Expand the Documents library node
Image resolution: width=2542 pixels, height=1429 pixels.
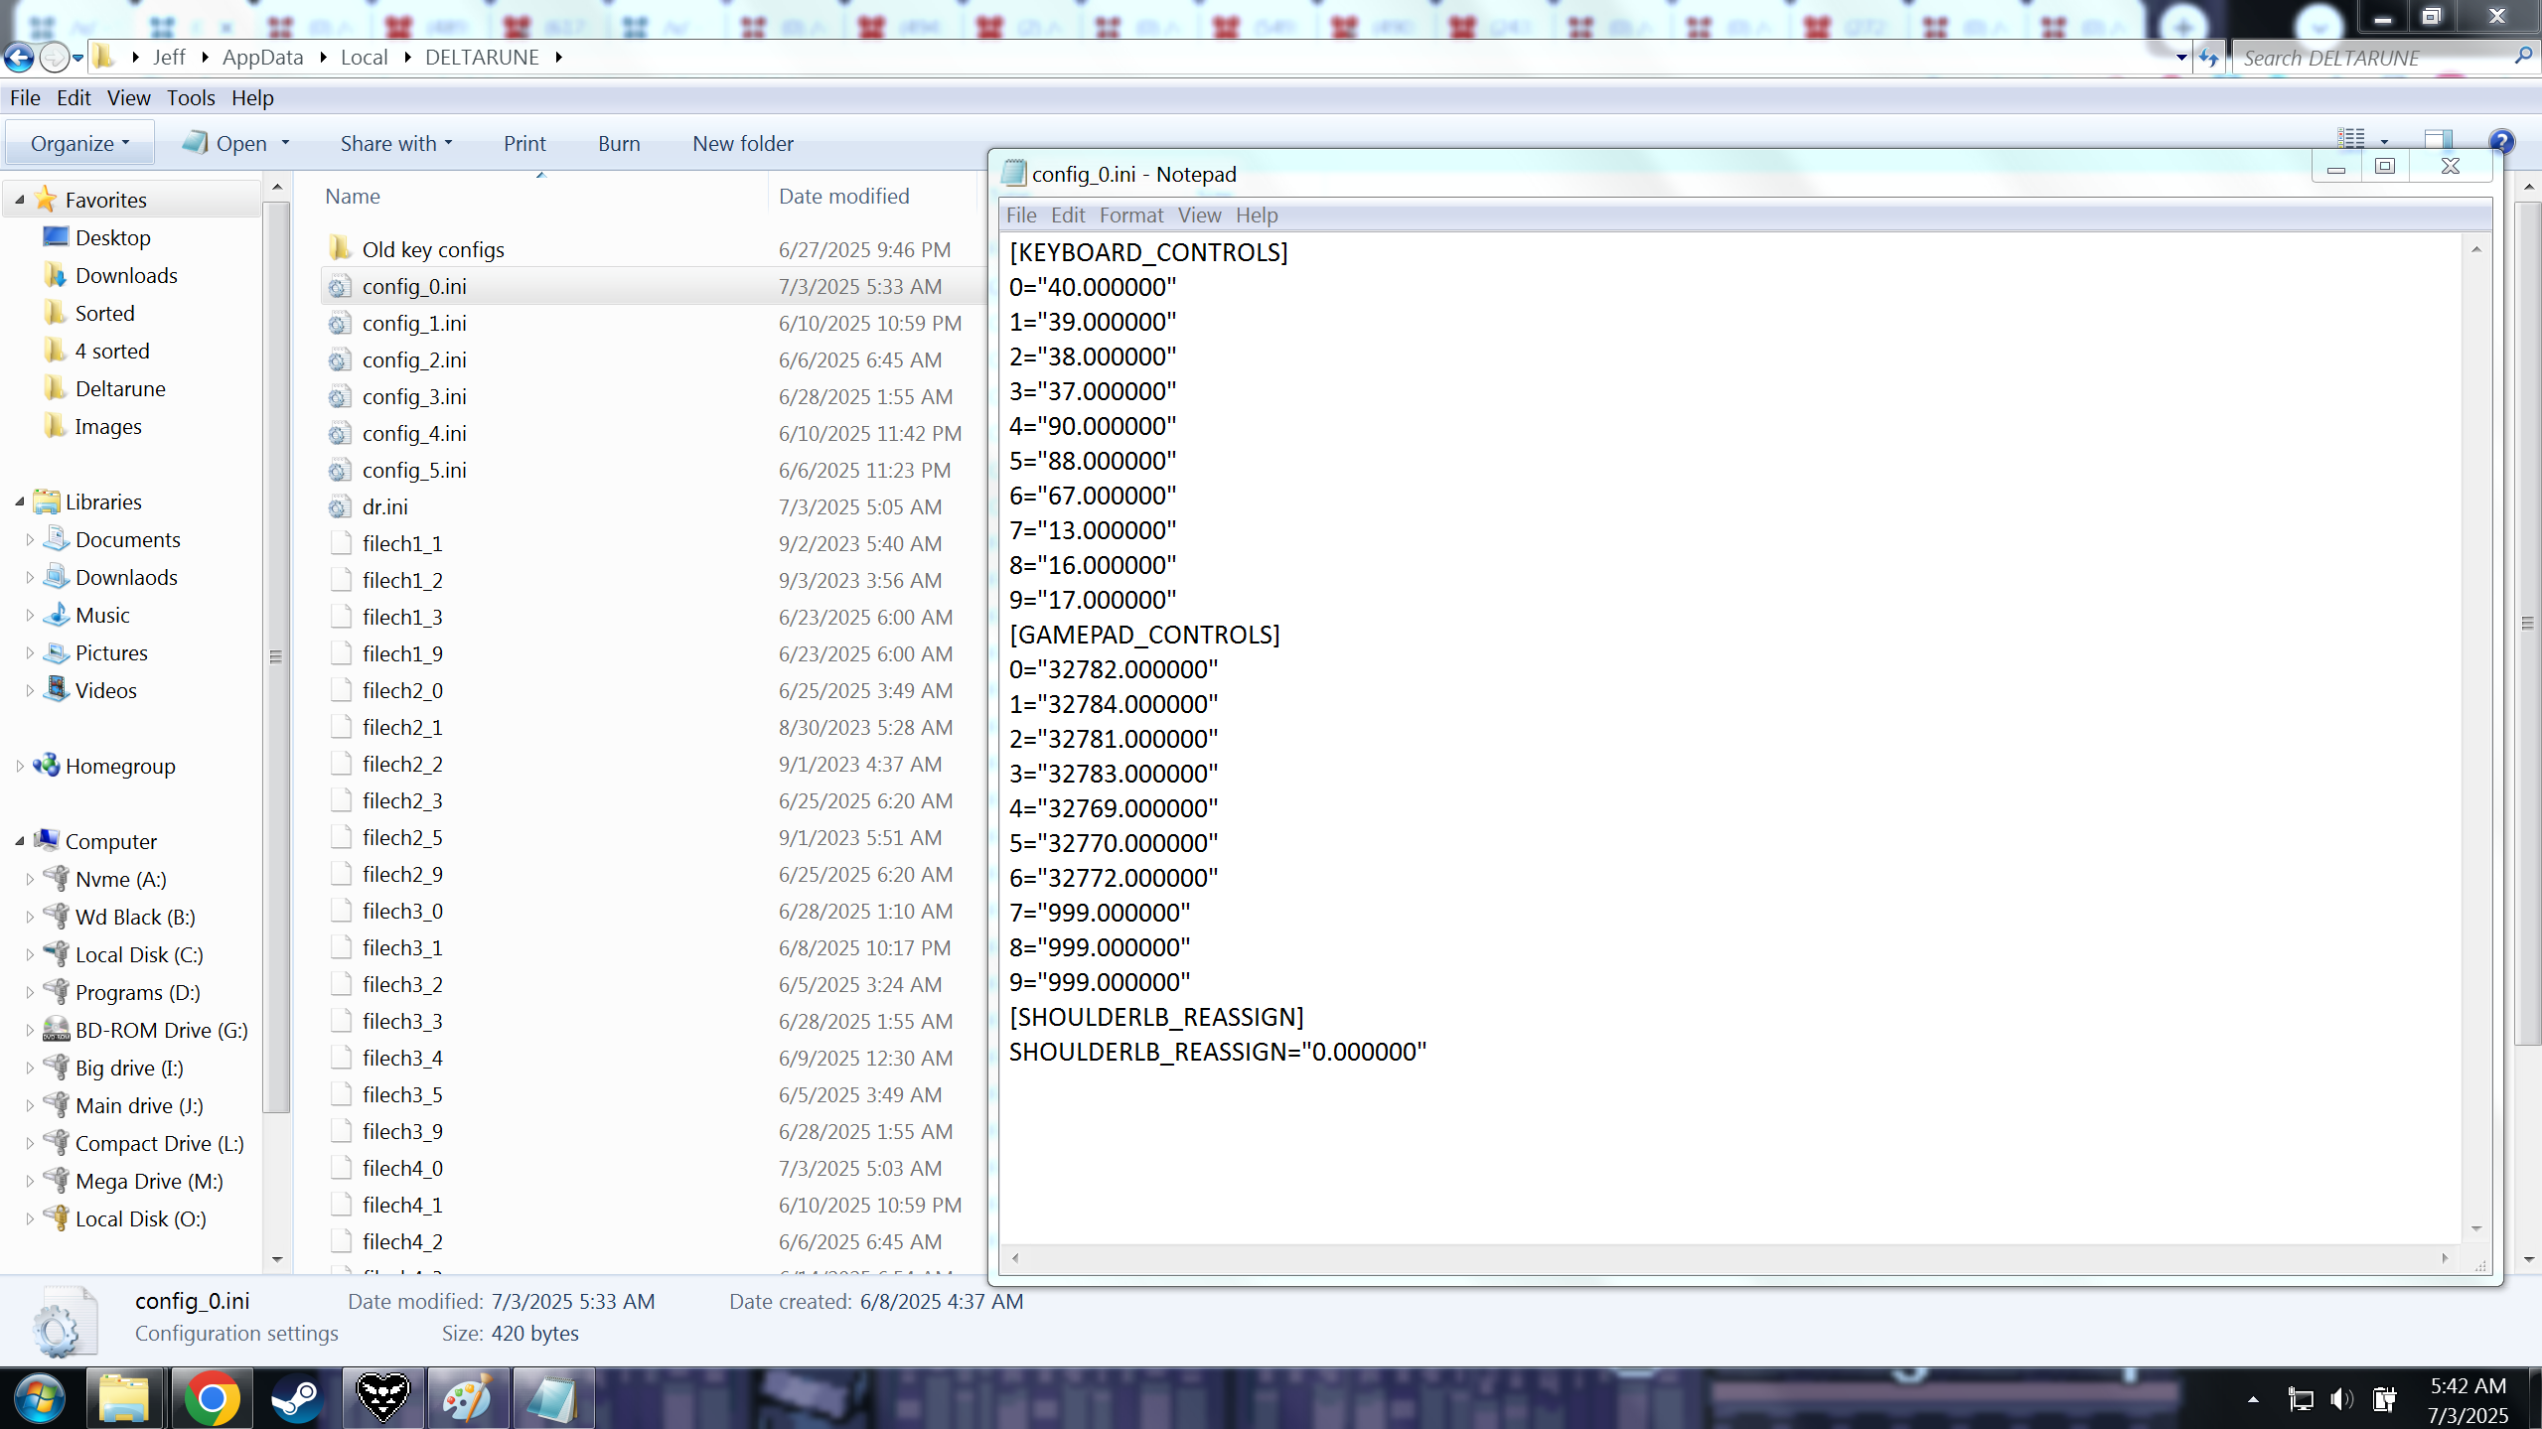click(29, 539)
